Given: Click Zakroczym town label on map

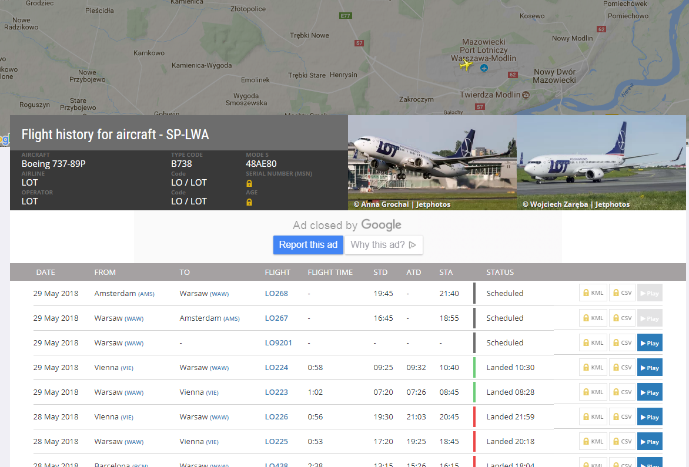Looking at the screenshot, I should click(x=416, y=100).
